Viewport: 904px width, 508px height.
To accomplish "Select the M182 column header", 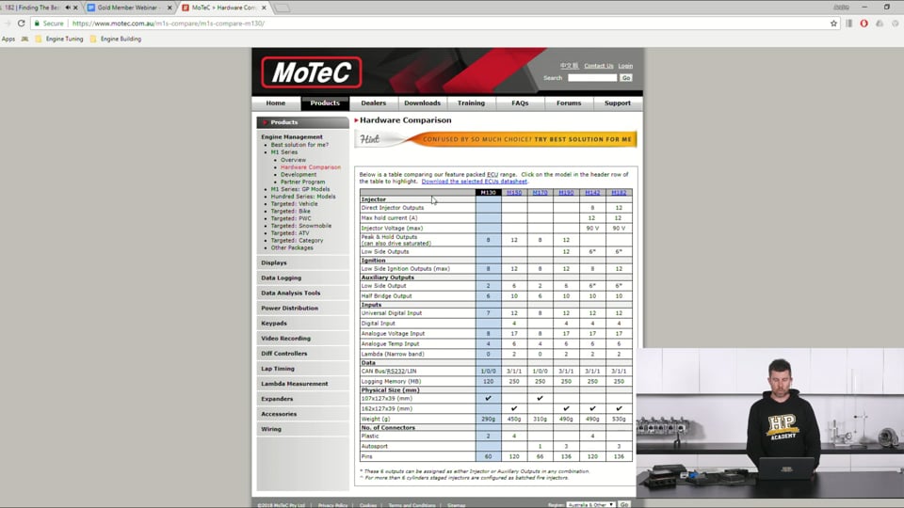I will point(619,192).
